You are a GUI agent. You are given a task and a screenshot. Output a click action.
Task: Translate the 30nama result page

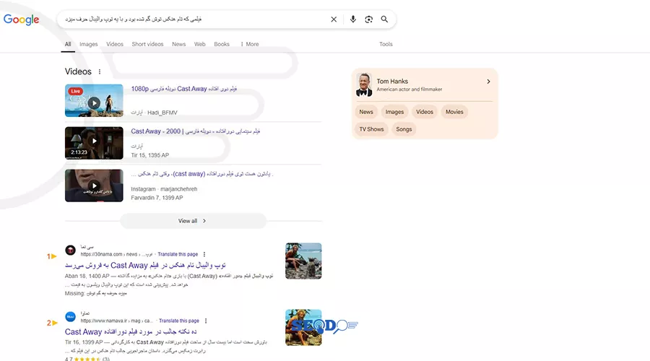point(178,254)
